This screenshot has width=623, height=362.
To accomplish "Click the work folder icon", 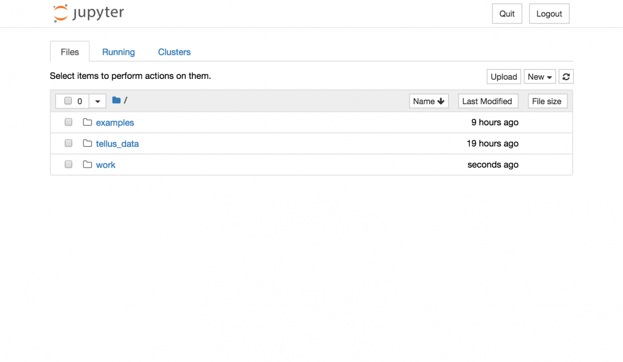I will point(87,164).
